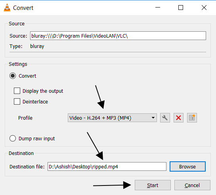The width and height of the screenshot is (216, 195).
Task: Click the Cancel button
Action: pos(192,185)
